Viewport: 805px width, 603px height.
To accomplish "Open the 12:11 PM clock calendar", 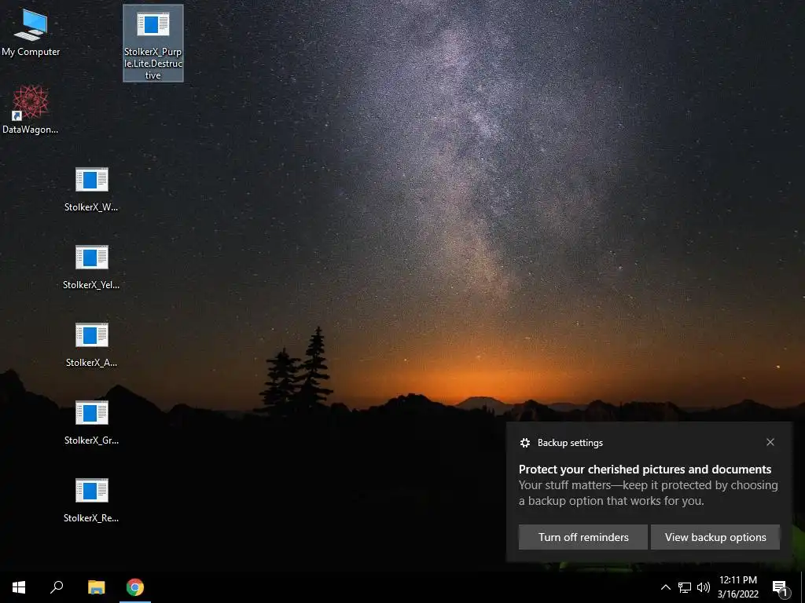I will point(737,587).
